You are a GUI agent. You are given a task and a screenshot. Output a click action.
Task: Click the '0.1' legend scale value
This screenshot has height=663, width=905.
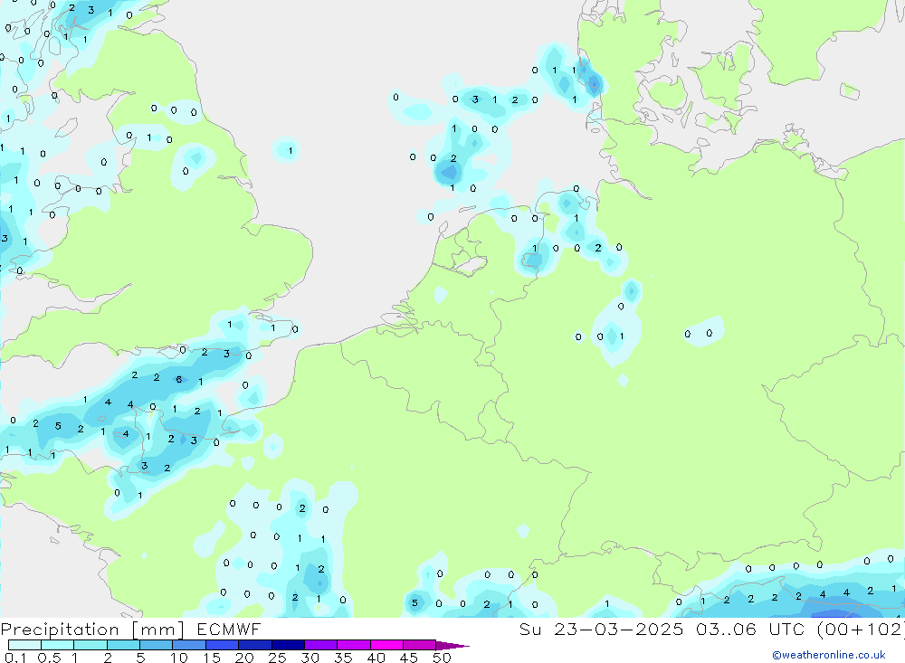point(15,658)
